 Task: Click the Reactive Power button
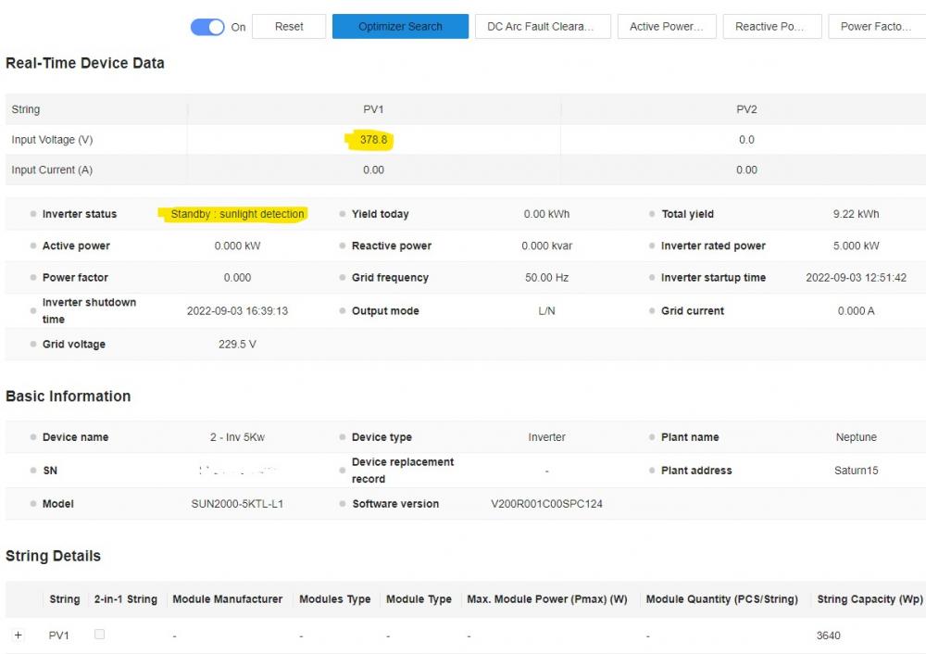click(772, 27)
